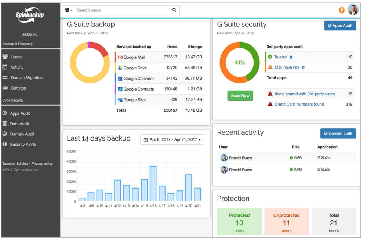
Task: Open Data Audit in the sidebar
Action: 19,124
